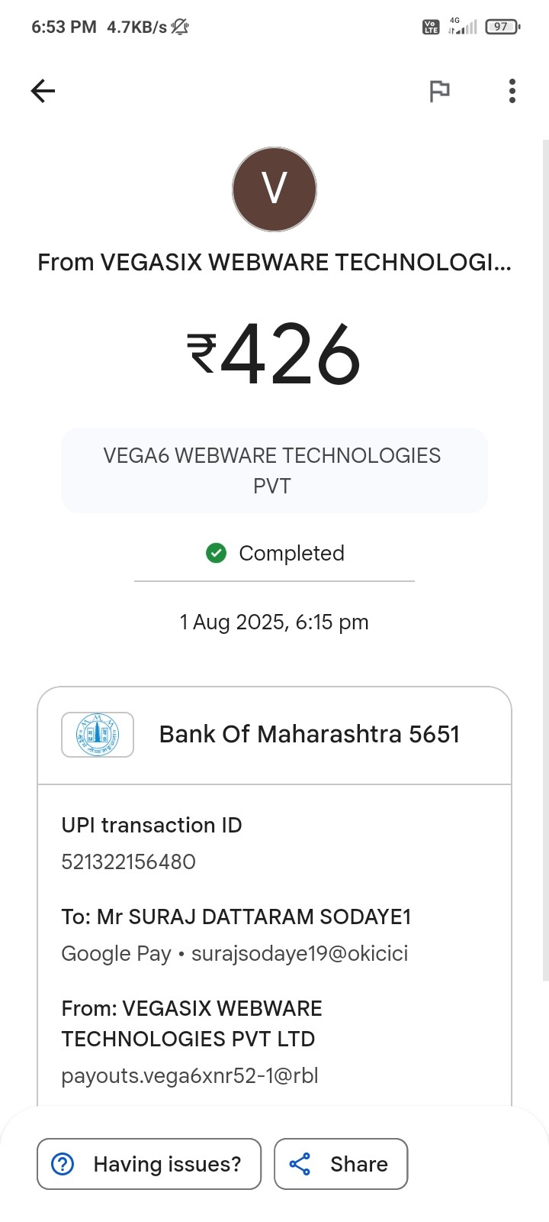The image size is (549, 1222).
Task: Tap the Bank Of Maharashtra logo
Action: point(98,735)
